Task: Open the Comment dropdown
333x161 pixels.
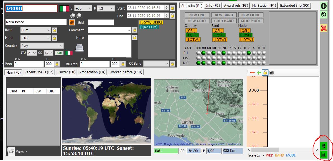Action: pos(129,30)
